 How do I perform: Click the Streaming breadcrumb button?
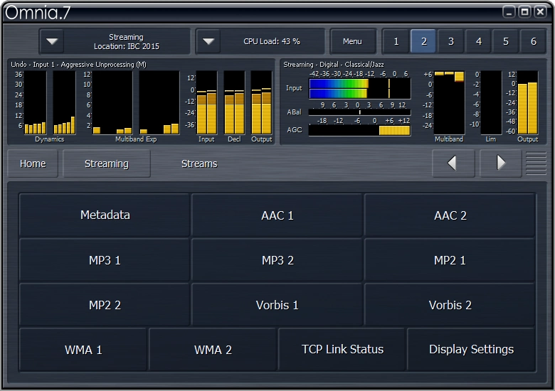pyautogui.click(x=107, y=164)
